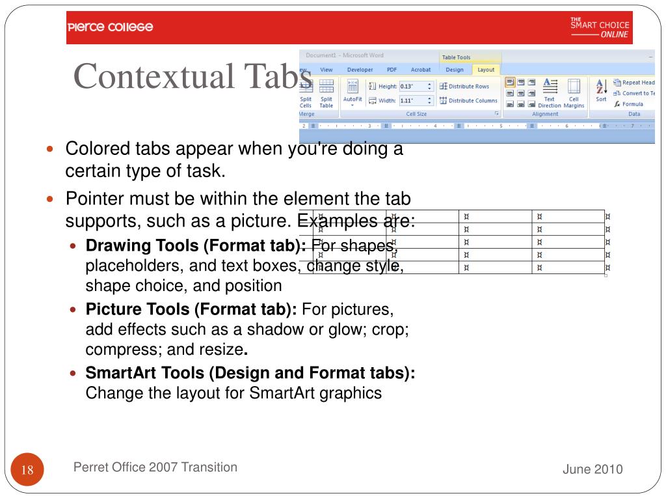Click the June 2010 date text
The width and height of the screenshot is (666, 500).
coord(593,469)
